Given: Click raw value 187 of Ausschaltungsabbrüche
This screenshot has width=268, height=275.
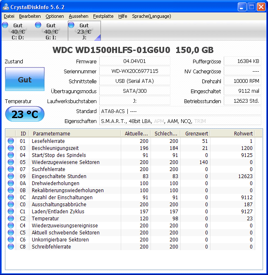Looking at the screenshot, I should 248,205.
